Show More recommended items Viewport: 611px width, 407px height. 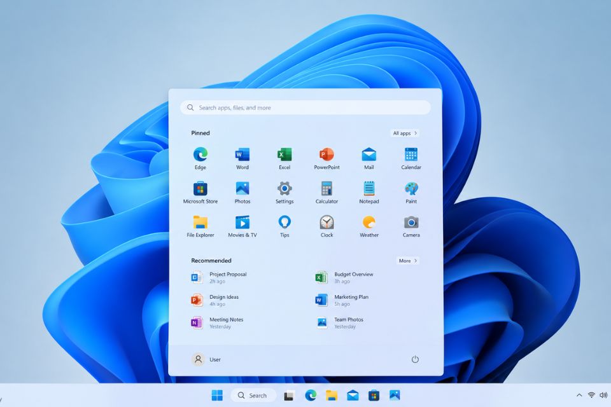(408, 261)
